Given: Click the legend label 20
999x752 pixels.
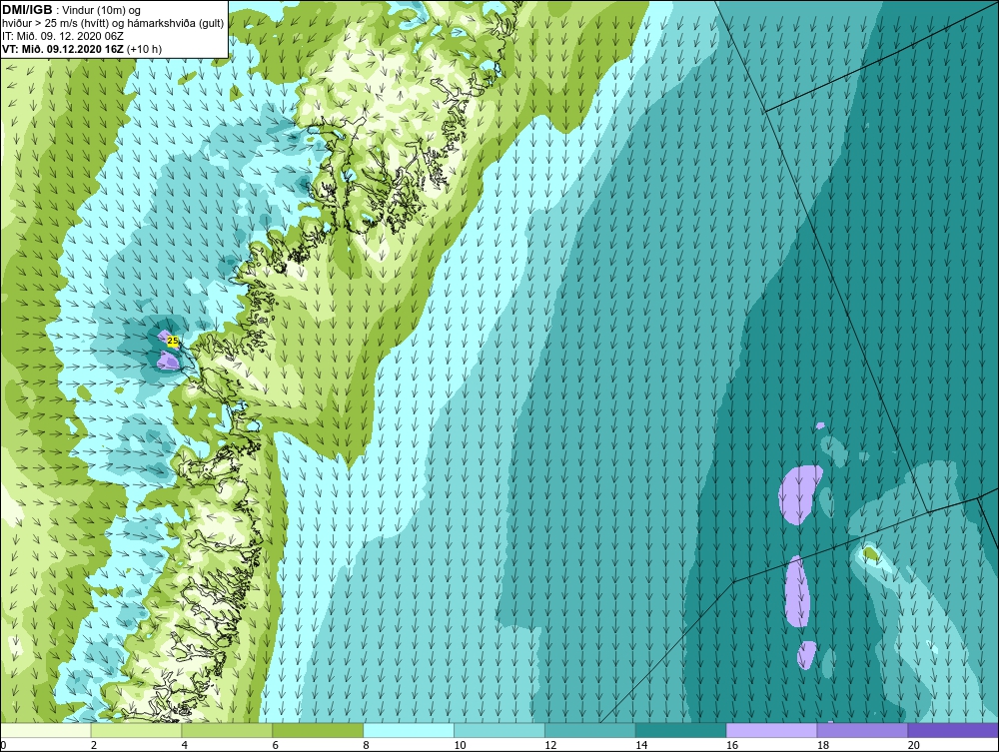Looking at the screenshot, I should [914, 745].
